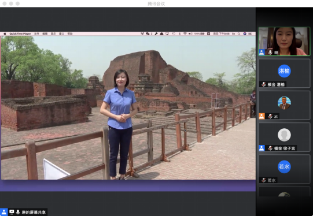
Task: Click the microphone icon next to 琳的屏幕共享
Action: tap(18, 212)
